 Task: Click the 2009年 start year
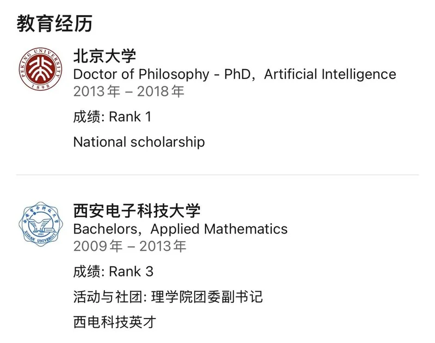point(98,246)
